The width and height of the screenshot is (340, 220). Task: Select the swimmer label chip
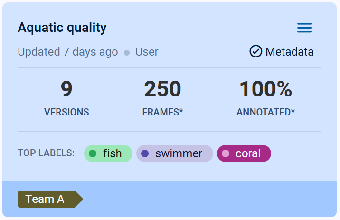tap(175, 153)
